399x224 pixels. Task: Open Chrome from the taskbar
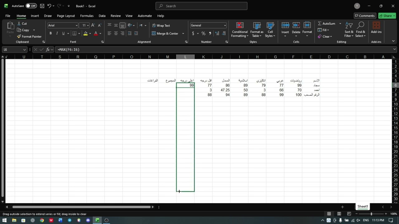(x=42, y=220)
